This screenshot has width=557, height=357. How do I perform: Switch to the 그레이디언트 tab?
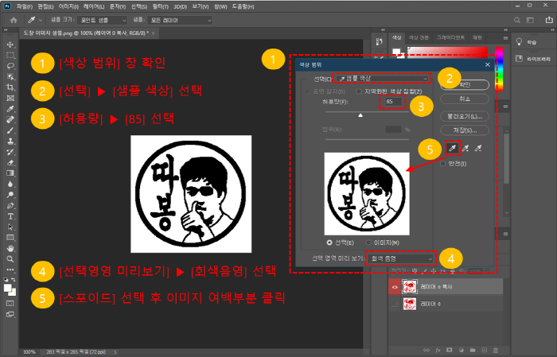(x=450, y=37)
